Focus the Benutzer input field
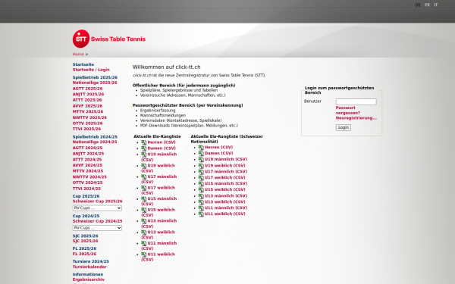 click(356, 101)
